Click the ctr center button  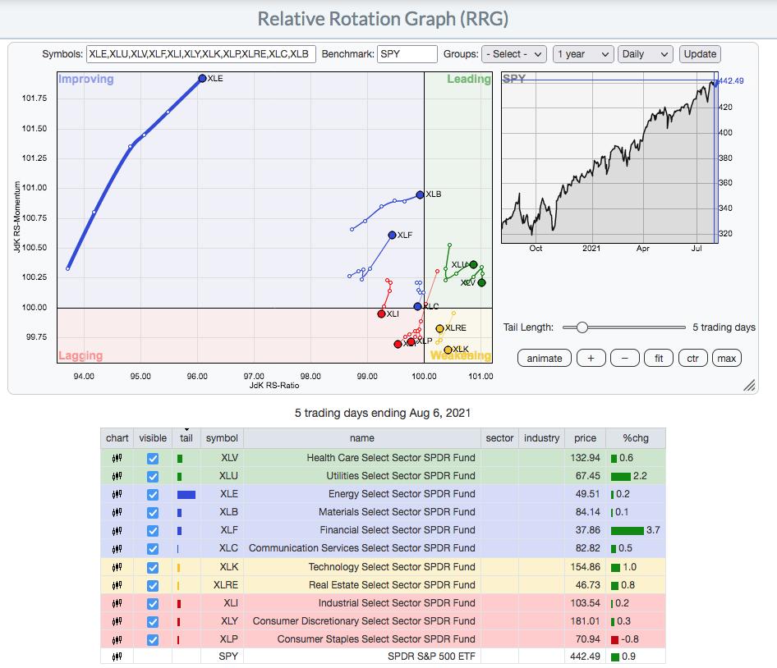[x=692, y=359]
